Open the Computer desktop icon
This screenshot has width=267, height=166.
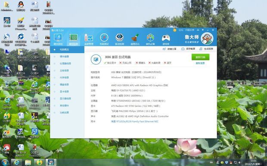(x=7, y=54)
